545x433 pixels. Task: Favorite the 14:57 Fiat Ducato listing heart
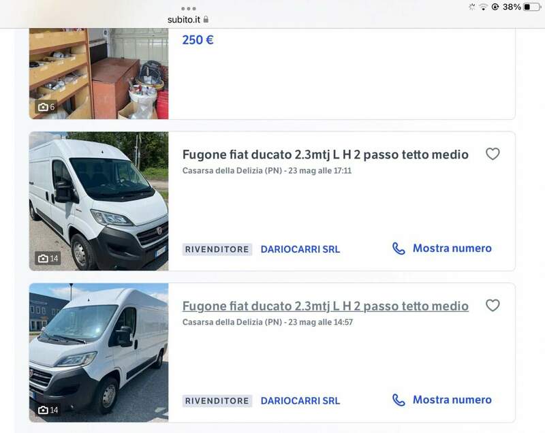tap(493, 305)
